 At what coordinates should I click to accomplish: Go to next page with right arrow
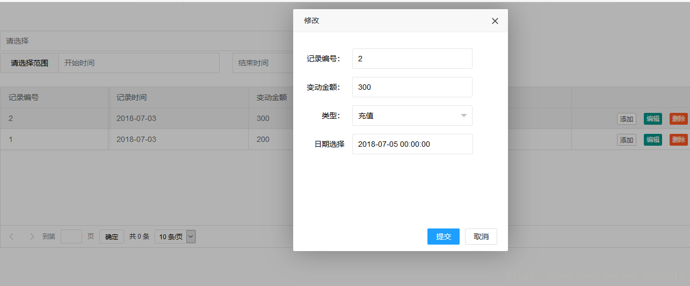coord(32,237)
